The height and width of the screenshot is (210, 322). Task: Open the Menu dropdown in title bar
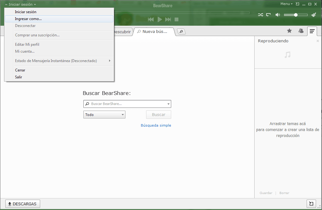(x=287, y=4)
